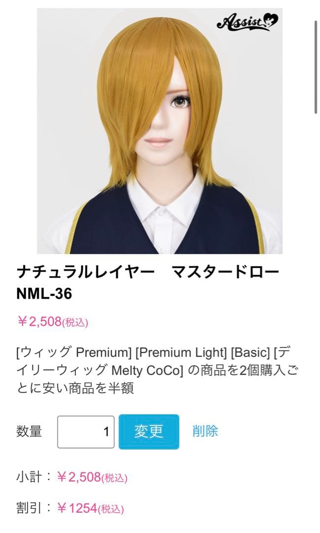
Task: Click the 数量 label
Action: click(x=29, y=431)
